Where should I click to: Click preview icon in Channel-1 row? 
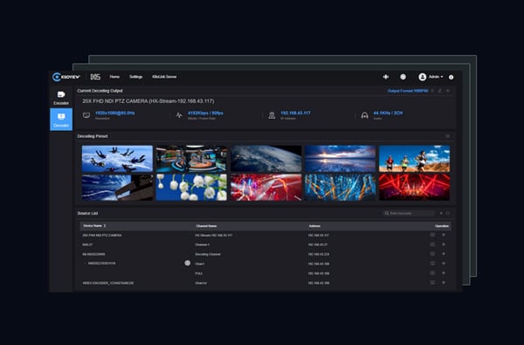[432, 245]
